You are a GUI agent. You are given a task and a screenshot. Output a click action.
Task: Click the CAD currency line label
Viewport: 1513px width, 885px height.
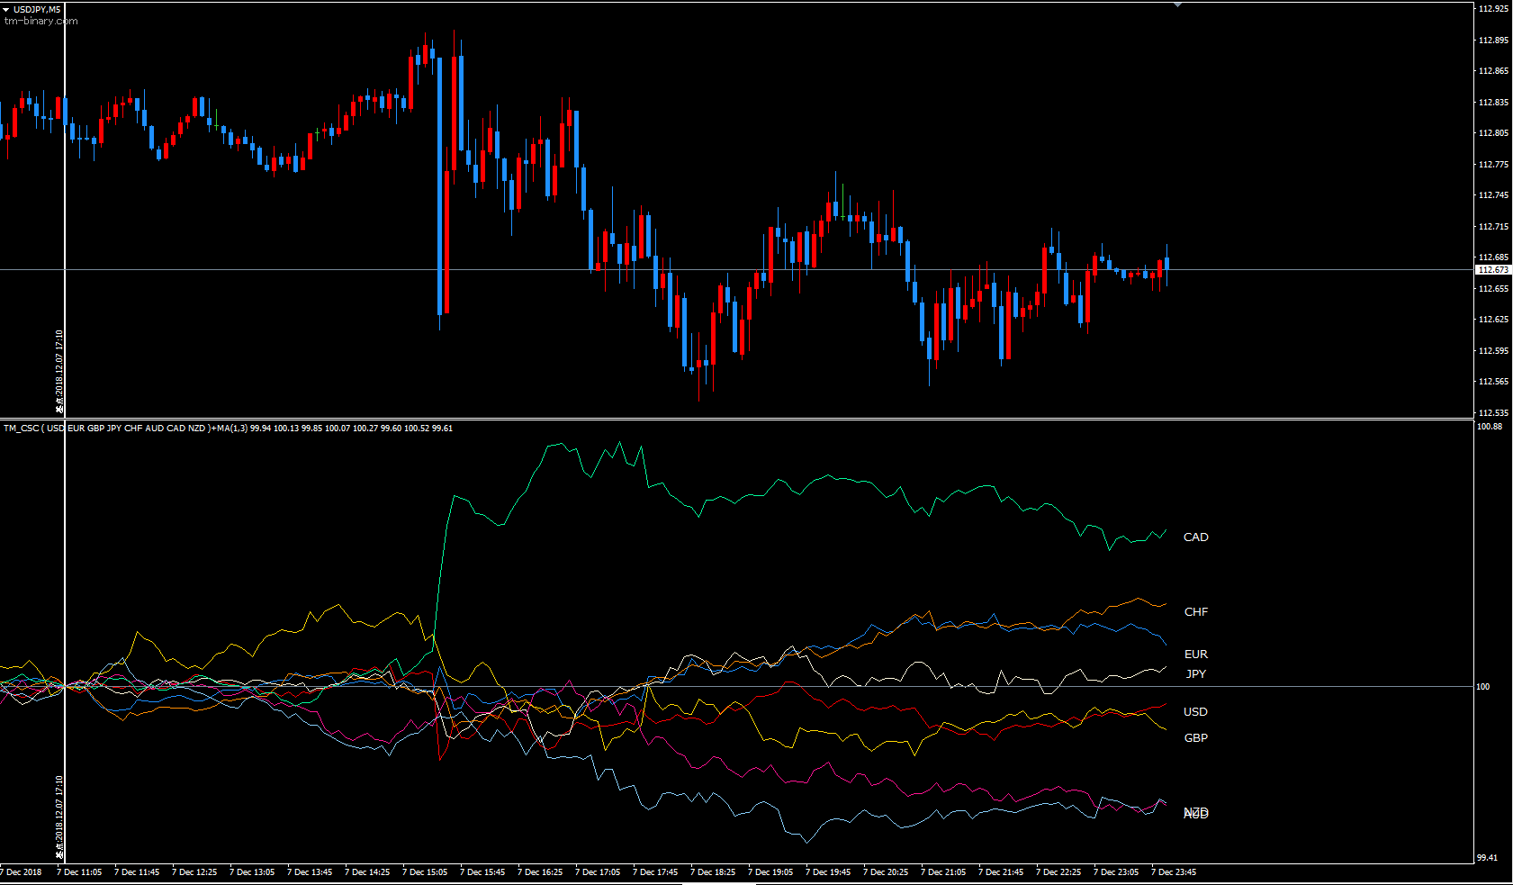[1196, 537]
